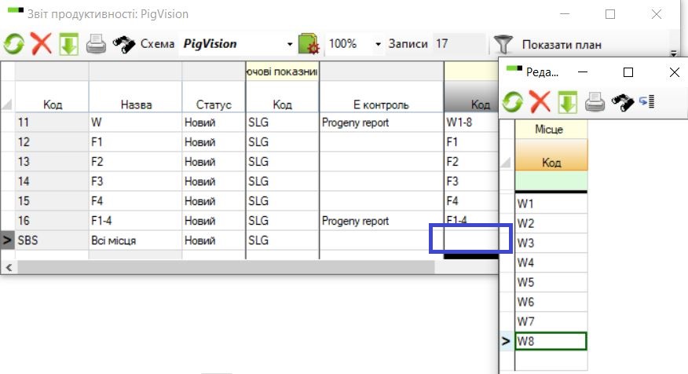Click the funnel filter icon
Viewport: 688px width, 374px height.
click(503, 44)
